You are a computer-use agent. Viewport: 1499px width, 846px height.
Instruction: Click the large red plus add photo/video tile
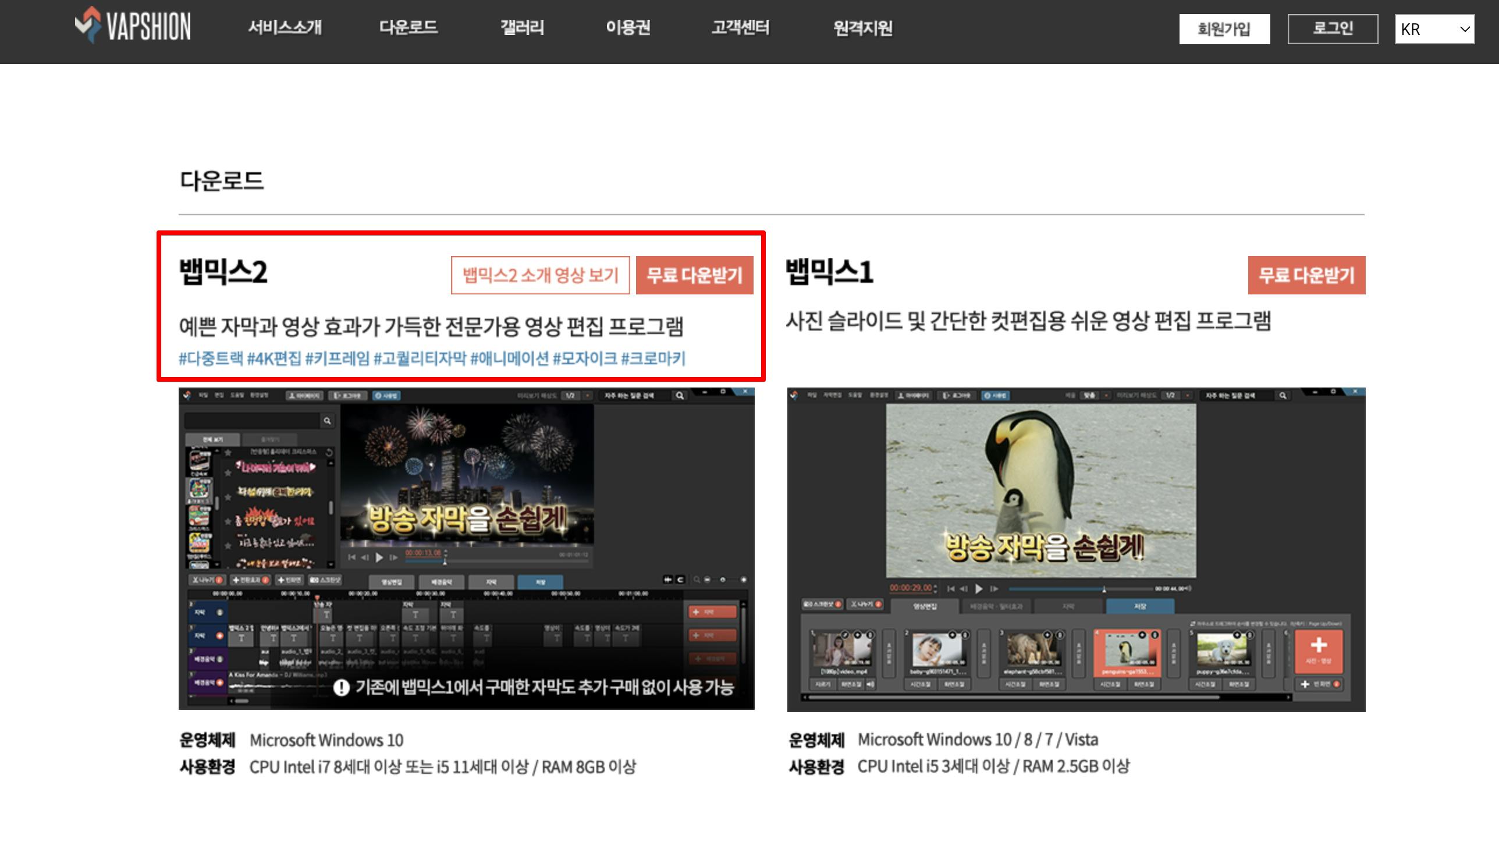(1319, 651)
